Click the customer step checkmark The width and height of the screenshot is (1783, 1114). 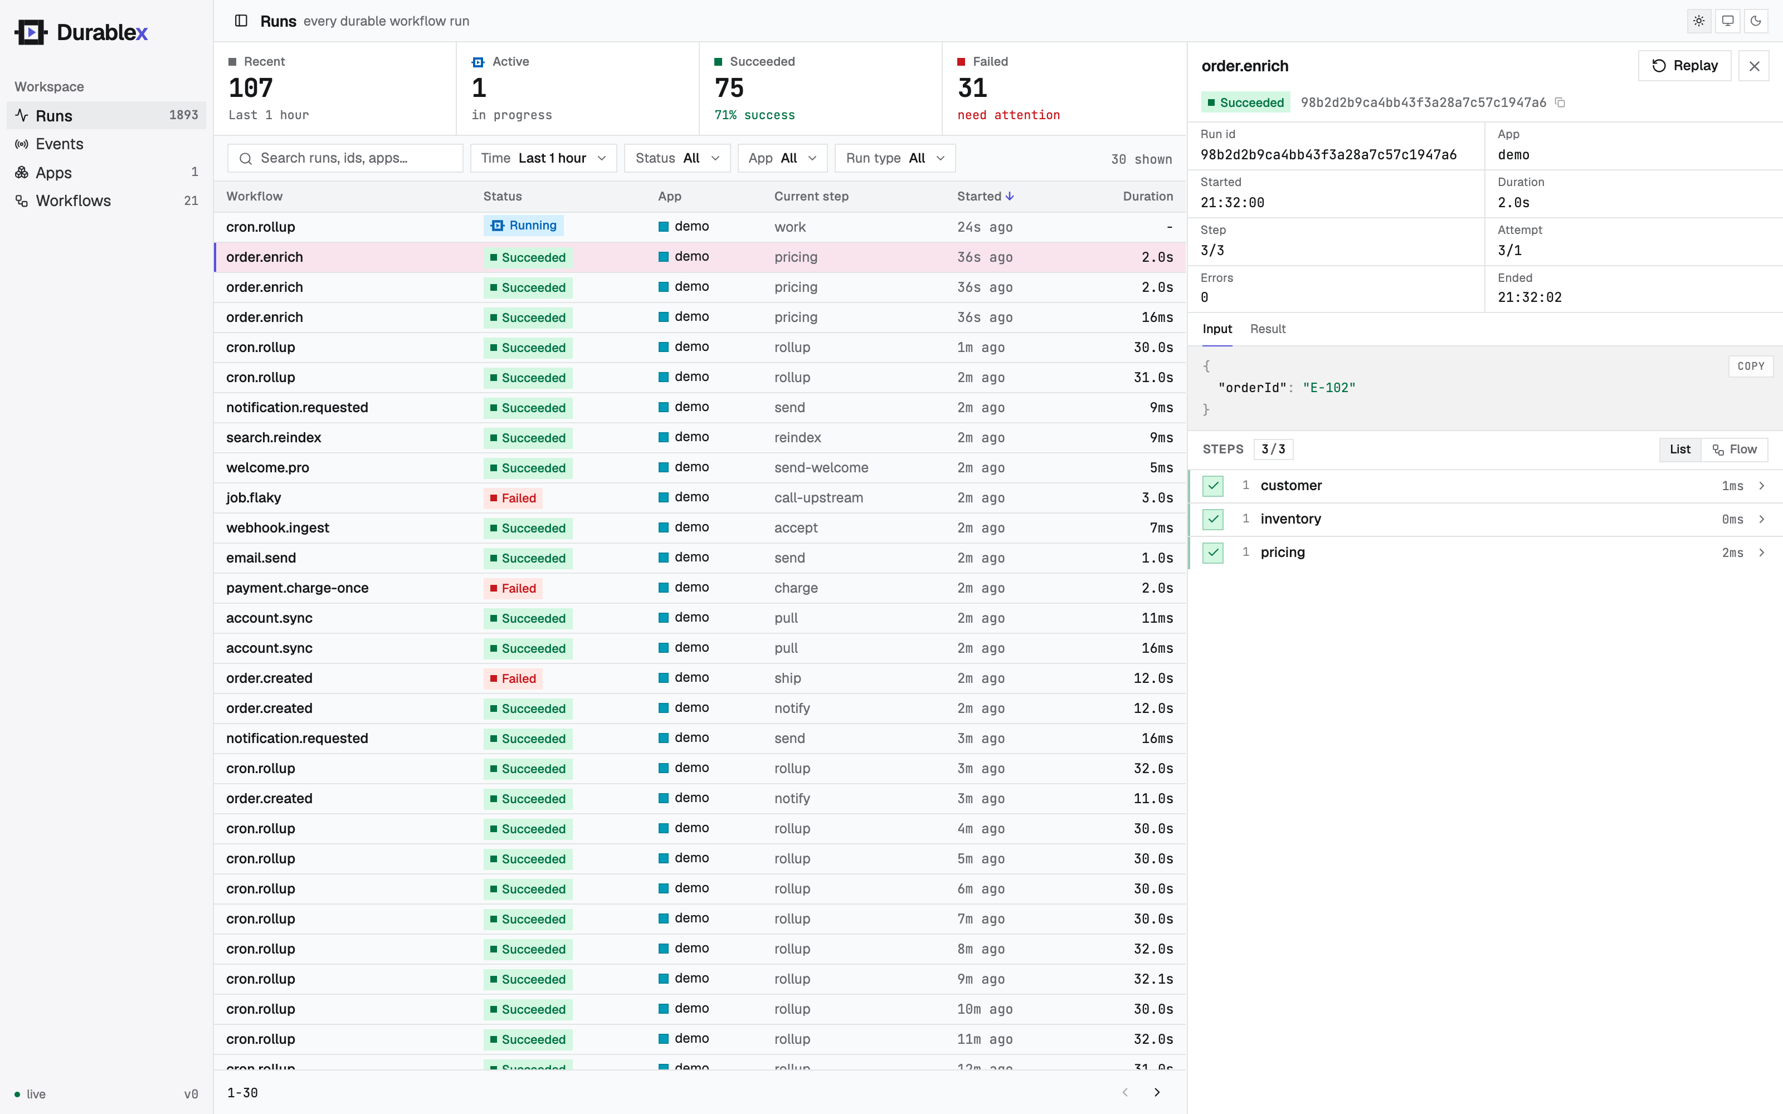[x=1213, y=486]
